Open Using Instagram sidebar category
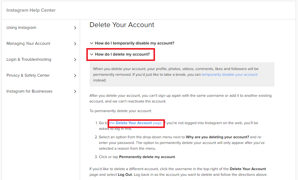The height and width of the screenshot is (180, 298). (21, 28)
